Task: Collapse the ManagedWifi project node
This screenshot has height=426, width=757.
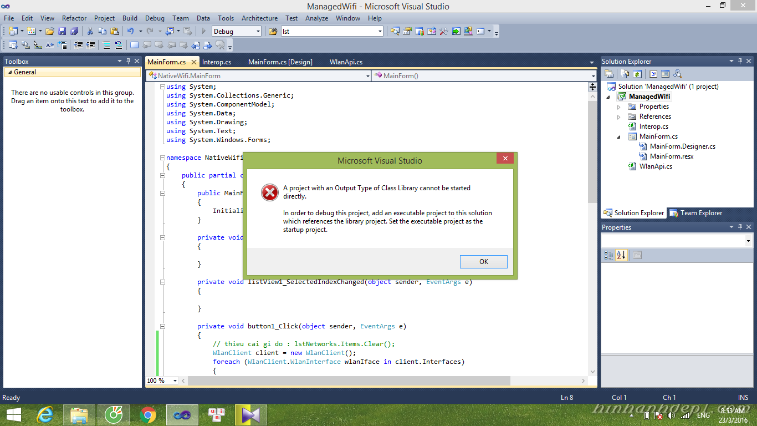Action: [608, 97]
